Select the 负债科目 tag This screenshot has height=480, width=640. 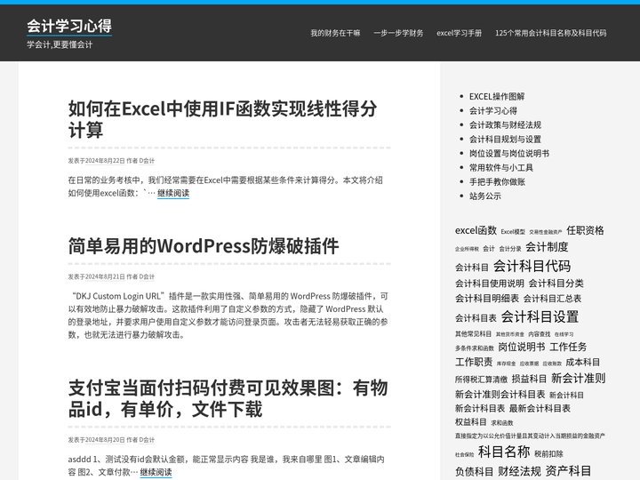point(475,472)
